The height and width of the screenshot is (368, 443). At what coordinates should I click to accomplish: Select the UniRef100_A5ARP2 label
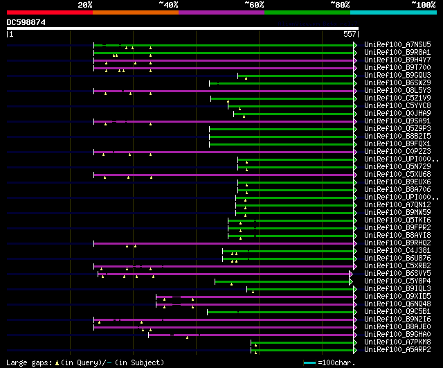click(397, 350)
